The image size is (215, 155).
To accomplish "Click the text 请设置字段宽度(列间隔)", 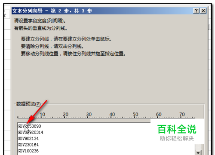I will click(x=40, y=21).
